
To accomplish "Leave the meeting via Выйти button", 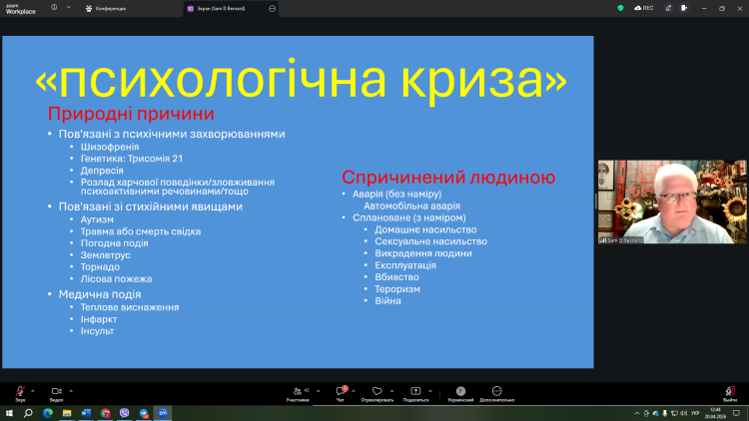I will click(x=730, y=391).
